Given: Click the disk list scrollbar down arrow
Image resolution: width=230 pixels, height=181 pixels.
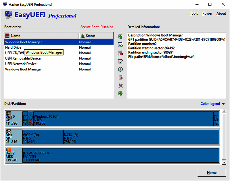Looking at the screenshot, I should click(224, 162).
